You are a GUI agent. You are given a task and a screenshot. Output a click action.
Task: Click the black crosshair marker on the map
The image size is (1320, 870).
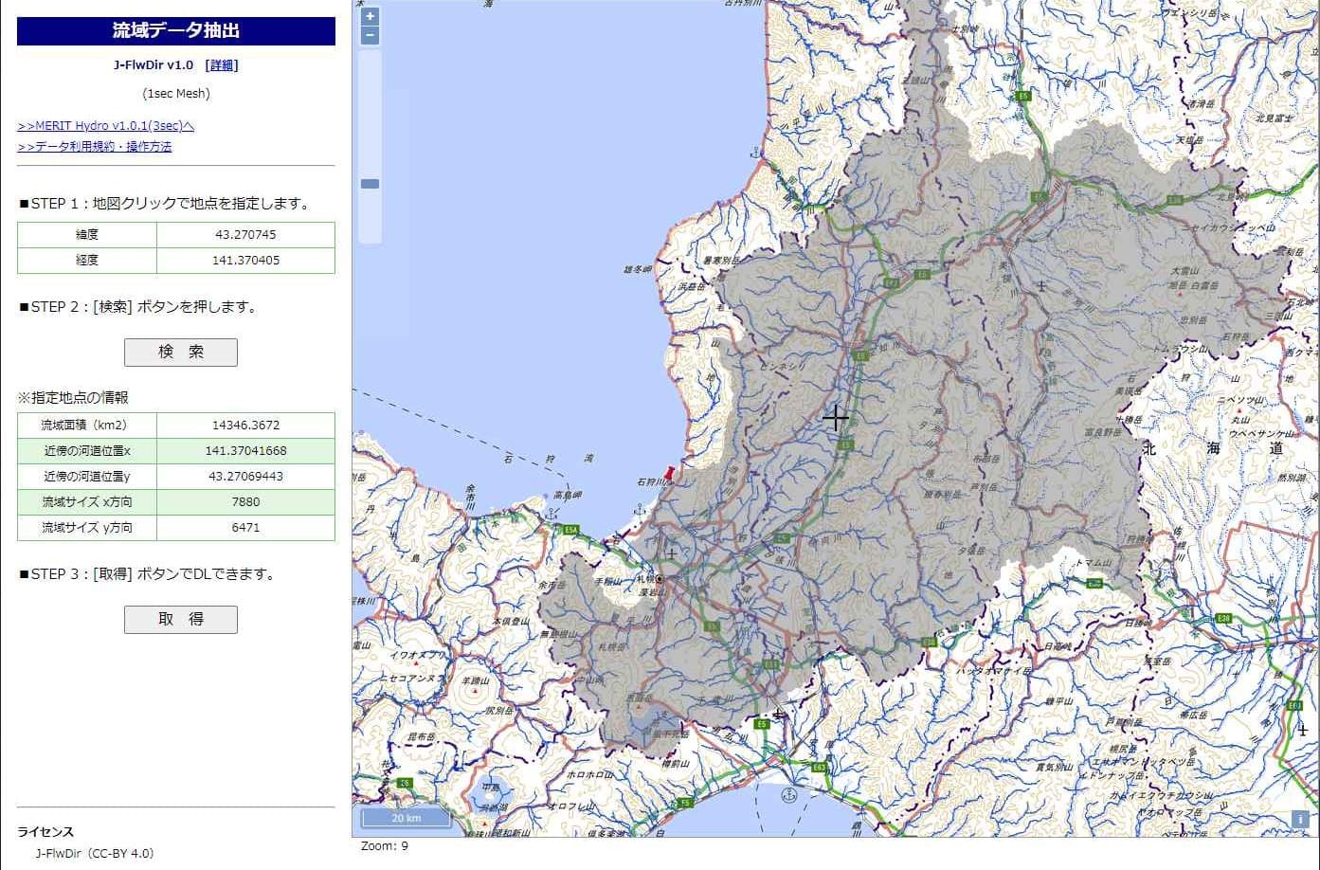(x=835, y=417)
